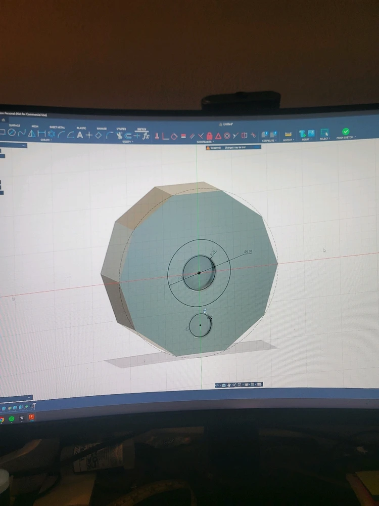Click the Equal constraint icon
This screenshot has height=506, width=379.
point(183,136)
